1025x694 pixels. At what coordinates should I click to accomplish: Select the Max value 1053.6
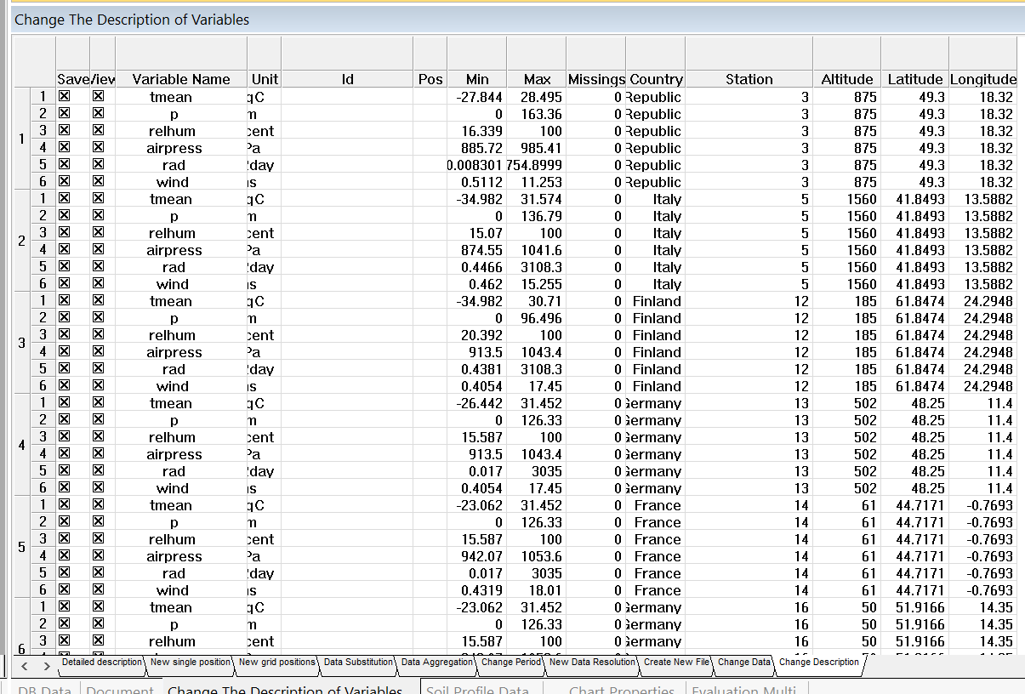pyautogui.click(x=541, y=556)
